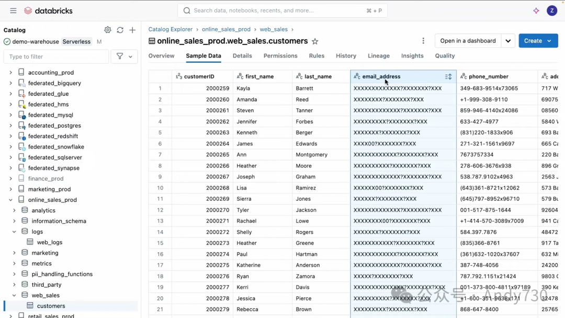This screenshot has height=318, width=565.
Task: Click the Databricks logo
Action: point(48,11)
